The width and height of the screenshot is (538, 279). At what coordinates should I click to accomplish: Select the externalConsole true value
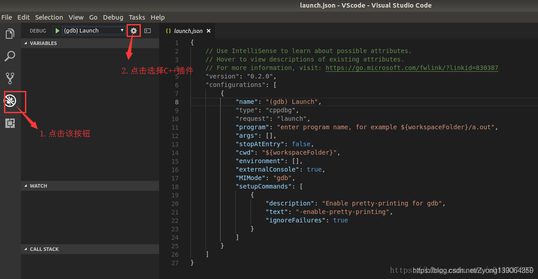(x=314, y=169)
